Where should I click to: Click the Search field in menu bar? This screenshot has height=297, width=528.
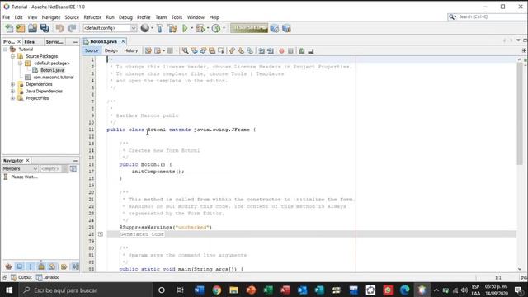coord(488,16)
